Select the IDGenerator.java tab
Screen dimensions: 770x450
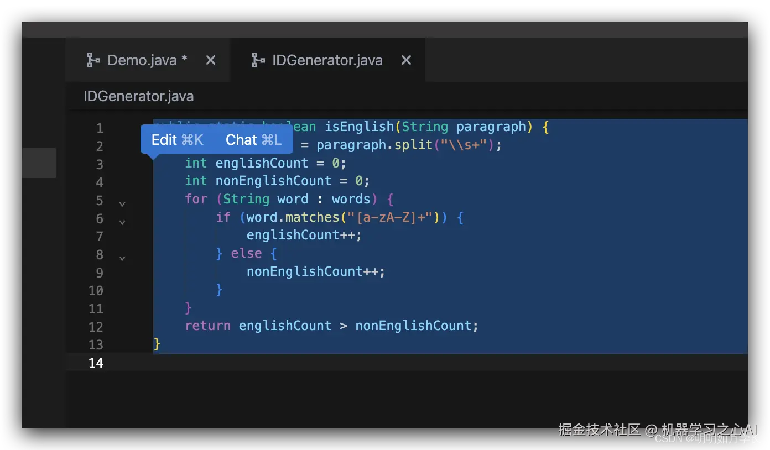(x=327, y=60)
